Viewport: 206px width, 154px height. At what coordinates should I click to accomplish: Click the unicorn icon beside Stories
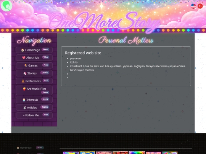25,73
